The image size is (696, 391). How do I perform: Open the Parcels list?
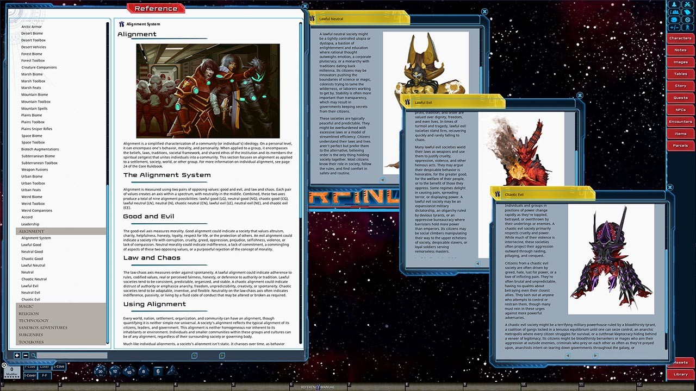680,146
